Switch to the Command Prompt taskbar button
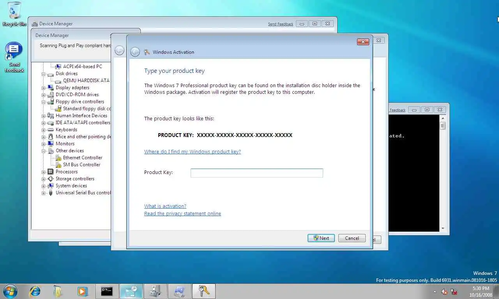The width and height of the screenshot is (499, 299). (x=107, y=291)
